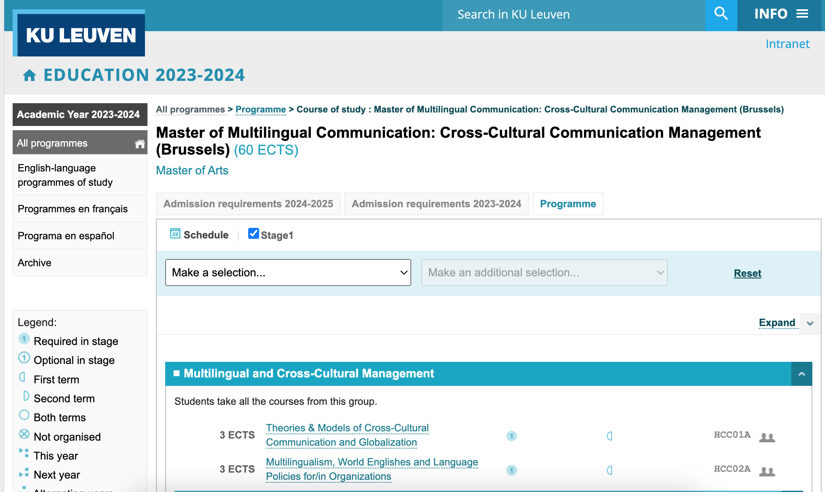This screenshot has width=825, height=492.
Task: Click the magnifier search icon
Action: [721, 14]
